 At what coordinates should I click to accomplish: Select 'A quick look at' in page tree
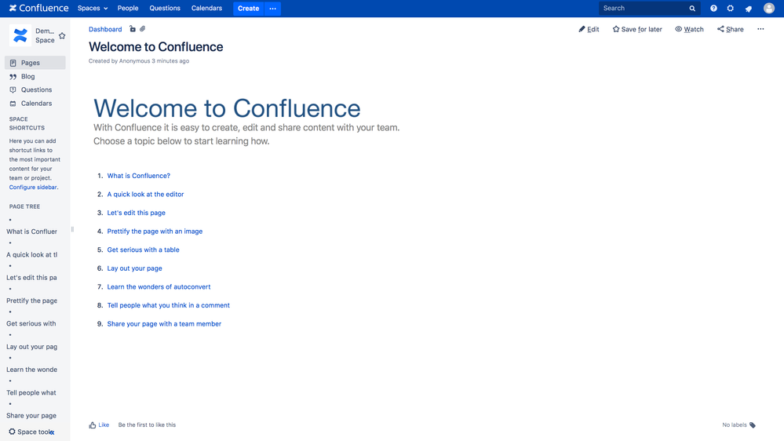point(31,254)
